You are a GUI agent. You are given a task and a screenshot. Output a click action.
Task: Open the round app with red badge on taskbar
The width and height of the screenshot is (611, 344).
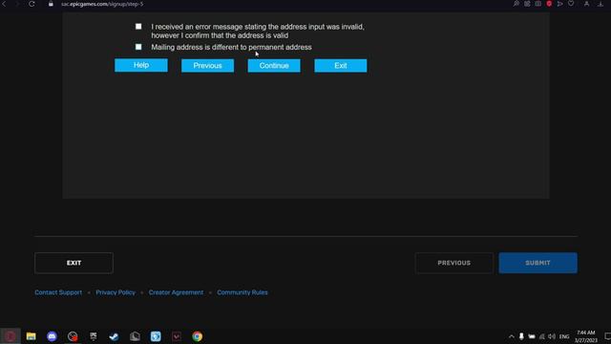pyautogui.click(x=73, y=336)
